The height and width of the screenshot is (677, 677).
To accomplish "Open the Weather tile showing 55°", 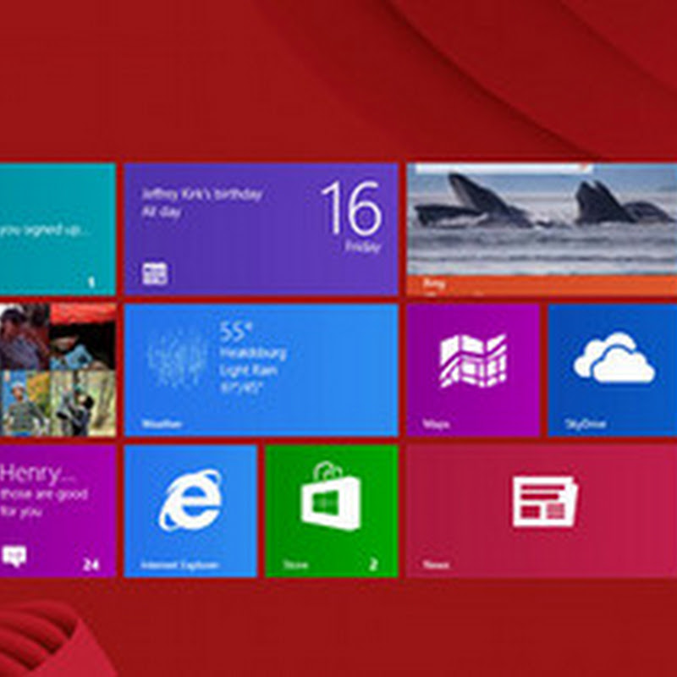I will pos(261,371).
